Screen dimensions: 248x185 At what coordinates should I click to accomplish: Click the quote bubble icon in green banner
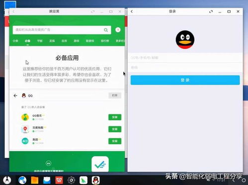point(48,163)
